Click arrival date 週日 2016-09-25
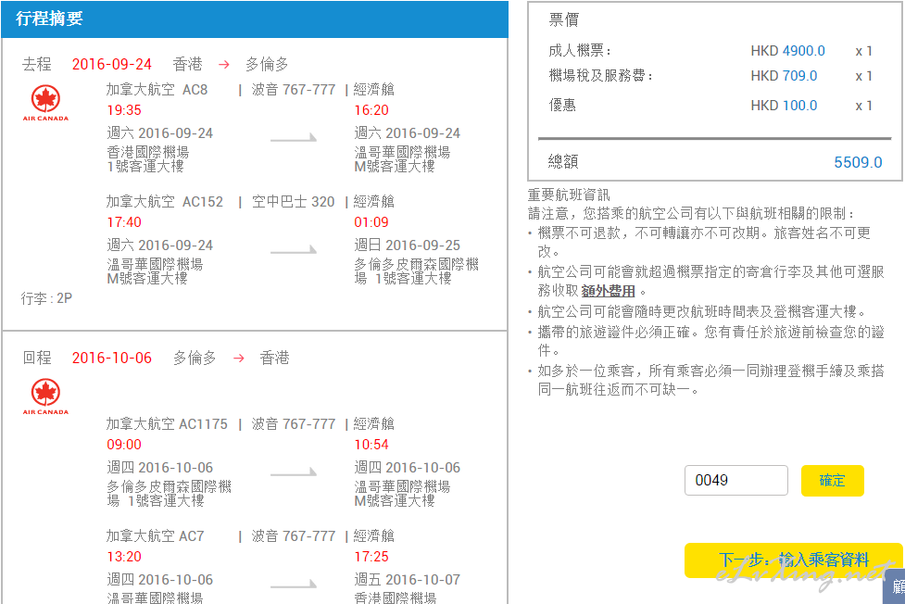Screen dimensions: 905x604 click(407, 245)
